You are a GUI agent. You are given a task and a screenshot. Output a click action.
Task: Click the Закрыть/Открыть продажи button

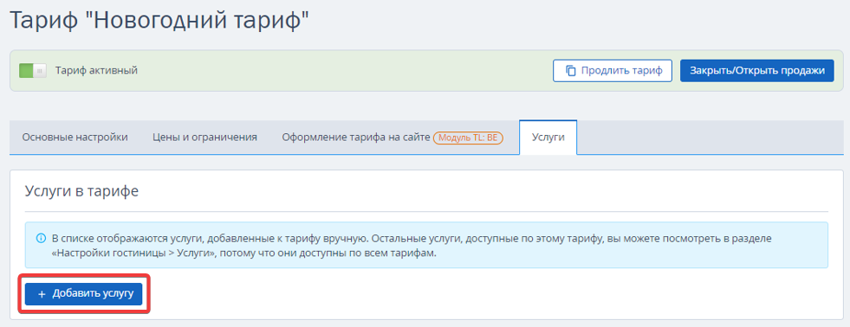[x=756, y=71]
